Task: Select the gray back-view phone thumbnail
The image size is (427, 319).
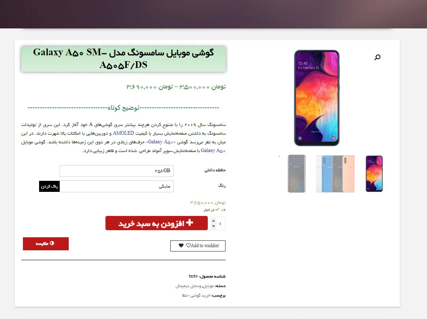Action: point(297,174)
